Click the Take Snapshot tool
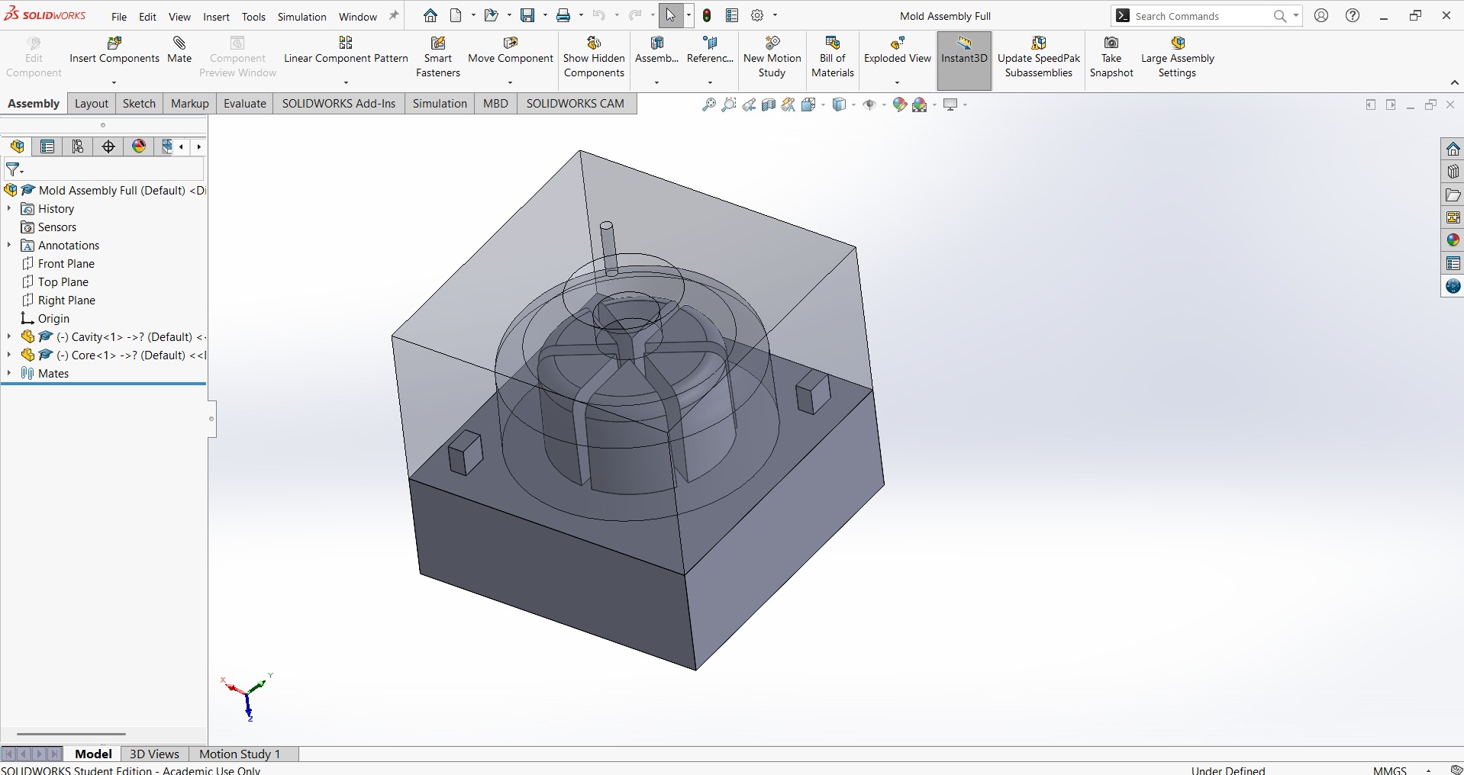Viewport: 1464px width, 775px height. pyautogui.click(x=1111, y=57)
